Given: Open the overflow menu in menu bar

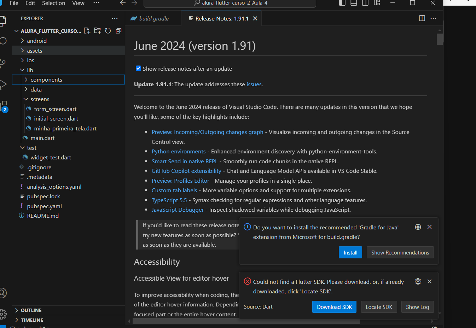Looking at the screenshot, I should [x=96, y=3].
